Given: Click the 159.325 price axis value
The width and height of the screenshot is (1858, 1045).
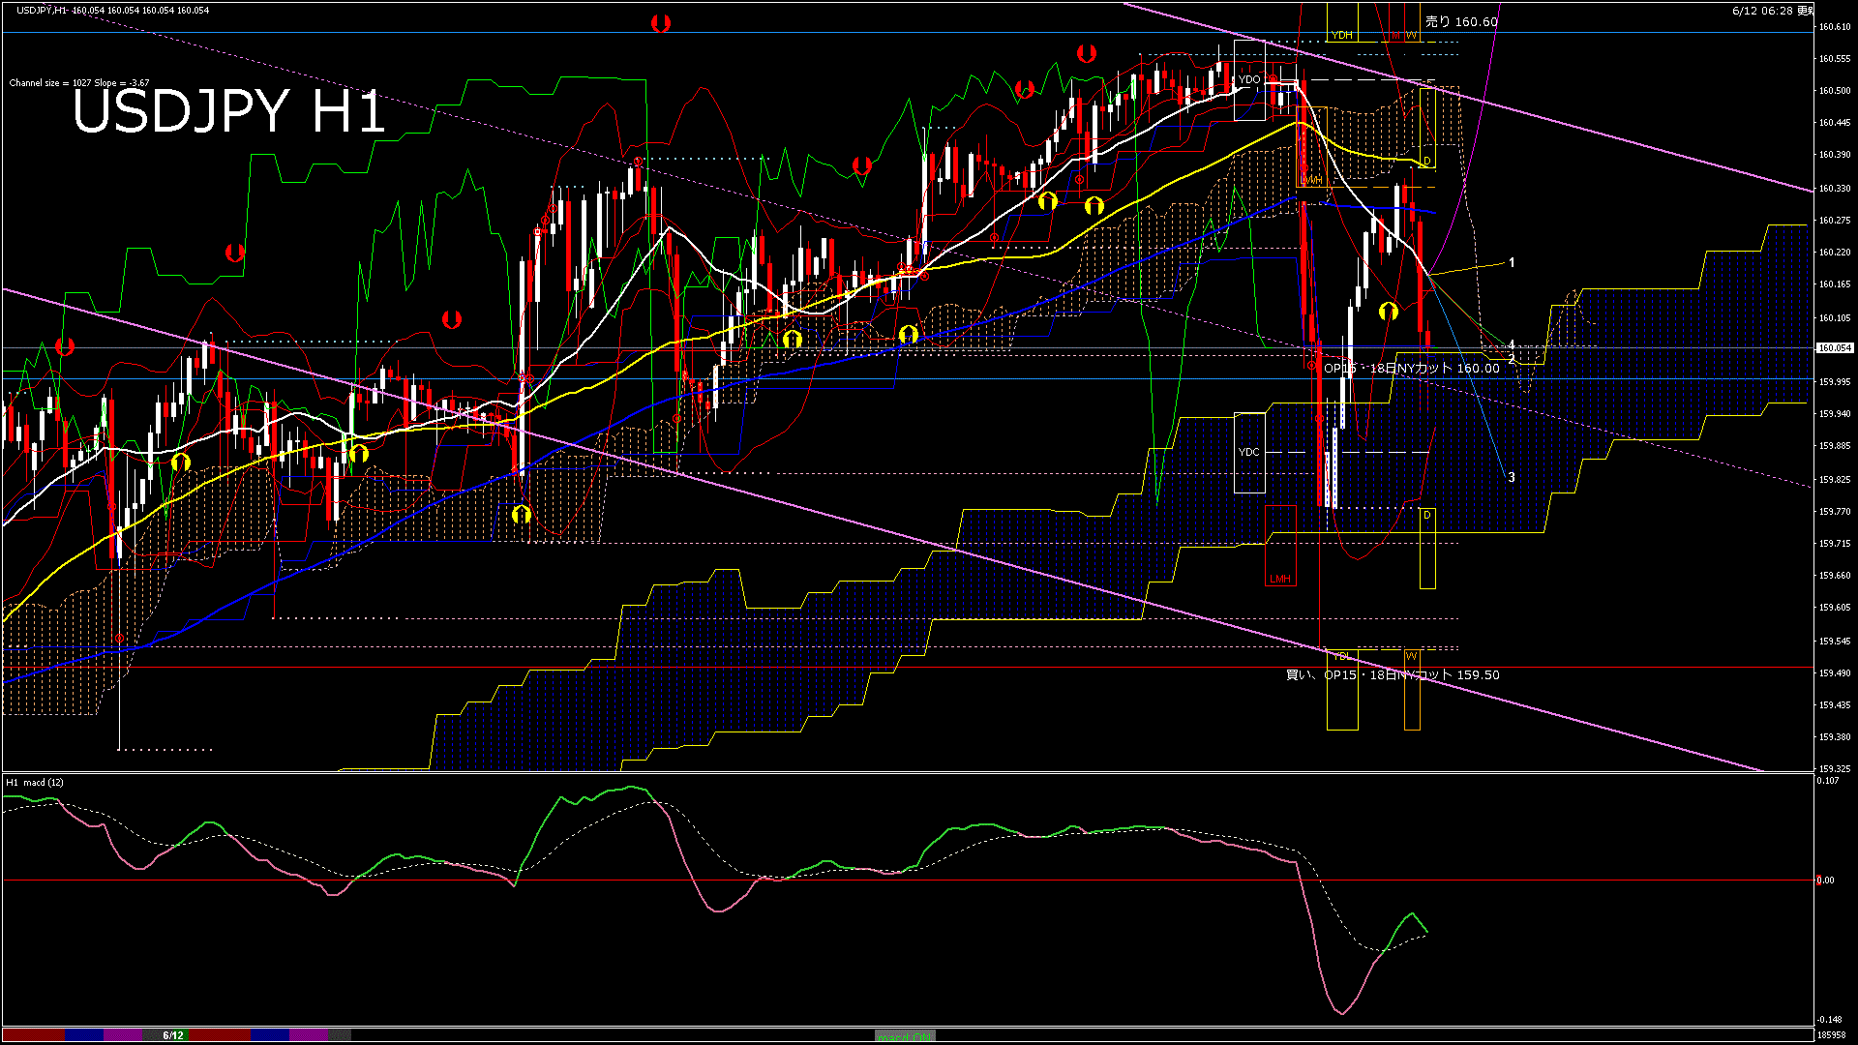Looking at the screenshot, I should click(x=1835, y=769).
